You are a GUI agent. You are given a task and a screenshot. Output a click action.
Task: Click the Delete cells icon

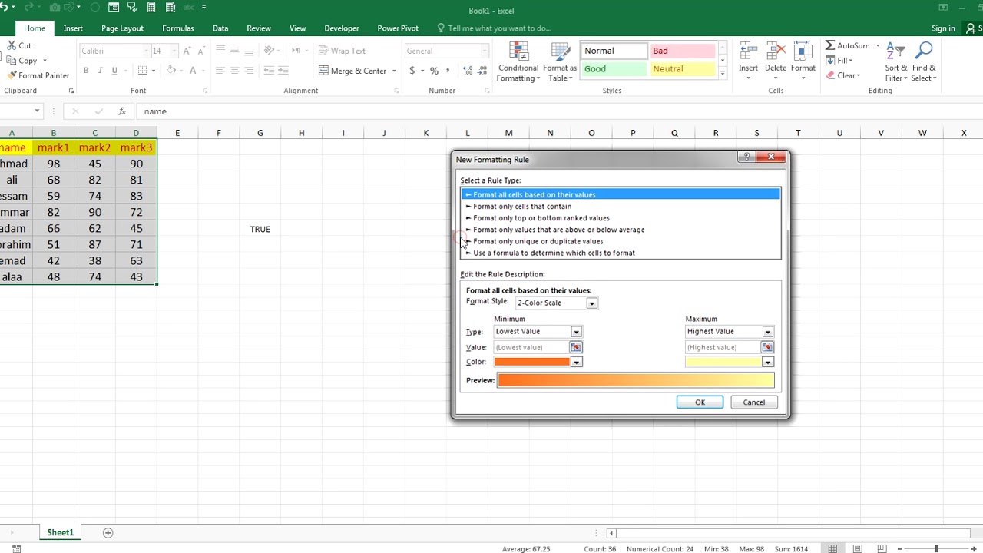[x=776, y=61]
